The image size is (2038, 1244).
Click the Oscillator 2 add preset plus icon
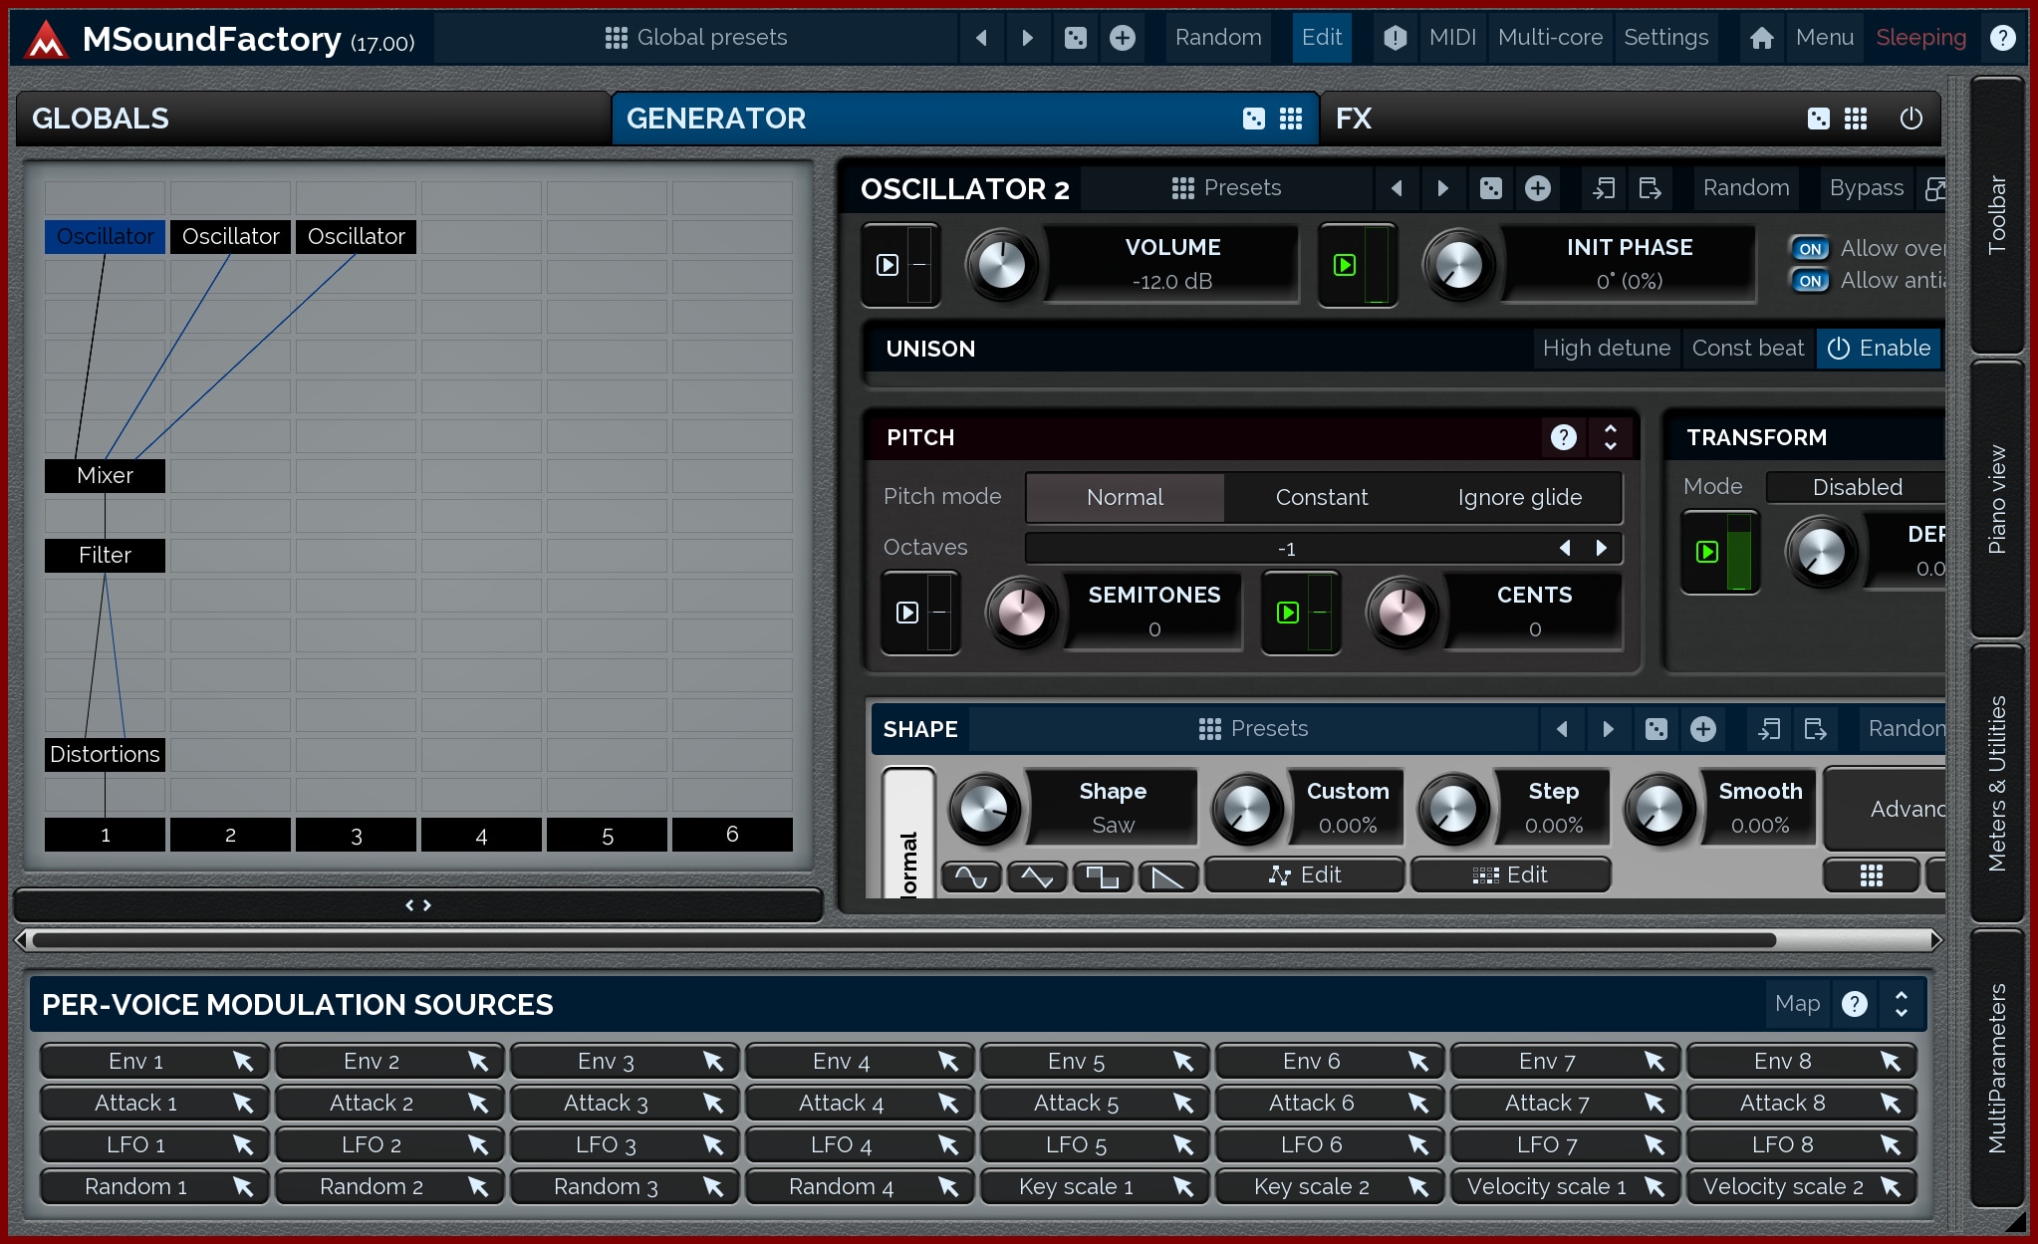[x=1537, y=188]
